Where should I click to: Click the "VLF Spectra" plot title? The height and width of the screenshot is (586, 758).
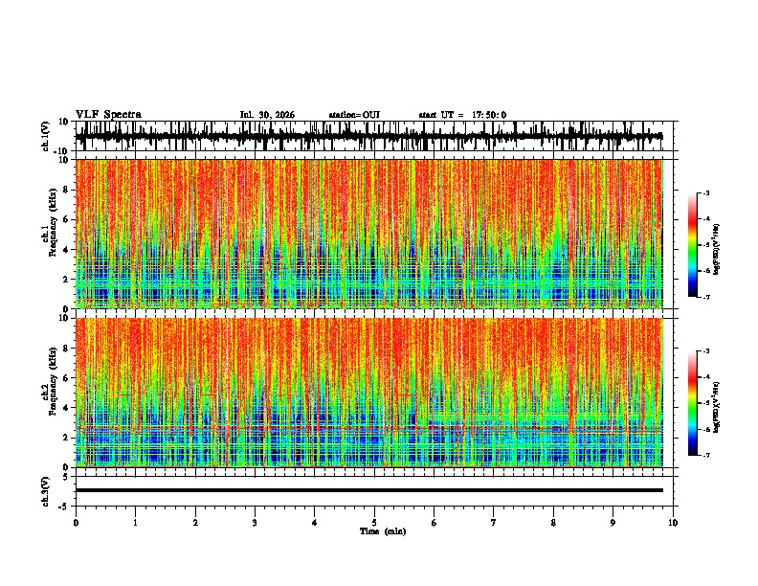tap(108, 115)
